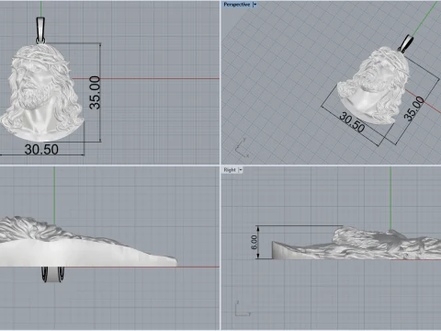Expand the Right viewport dropdown arrow
The height and width of the screenshot is (331, 441).
241,170
